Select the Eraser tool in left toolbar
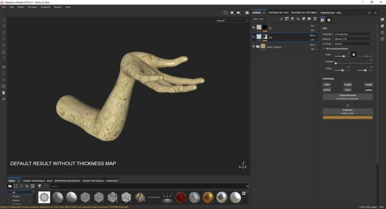386x209 pixels. (4, 25)
